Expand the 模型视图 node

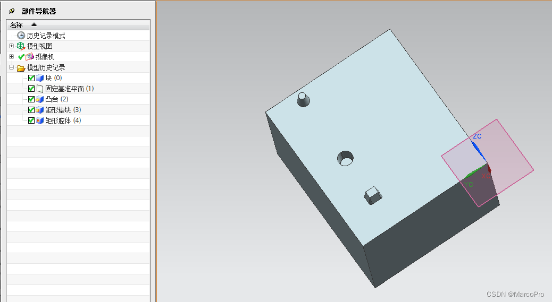pos(11,46)
